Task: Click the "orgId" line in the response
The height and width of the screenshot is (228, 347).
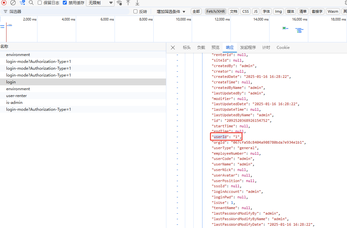Action: (x=259, y=142)
